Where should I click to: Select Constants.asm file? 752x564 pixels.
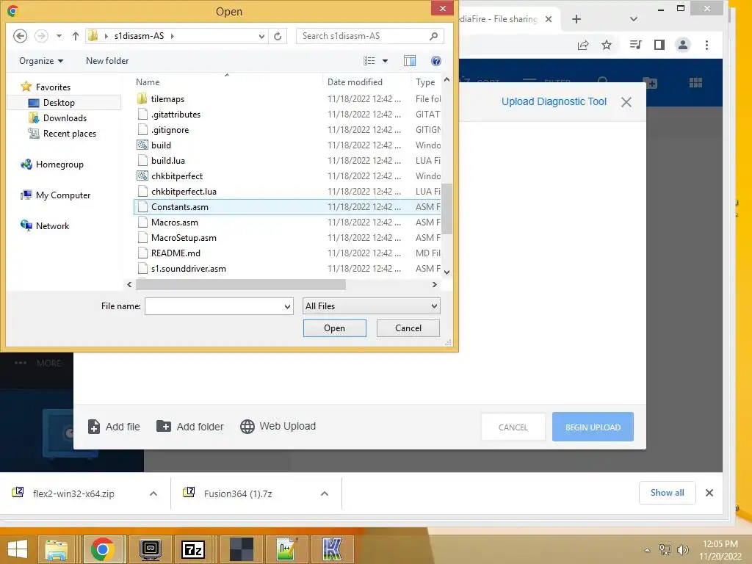[287, 206]
